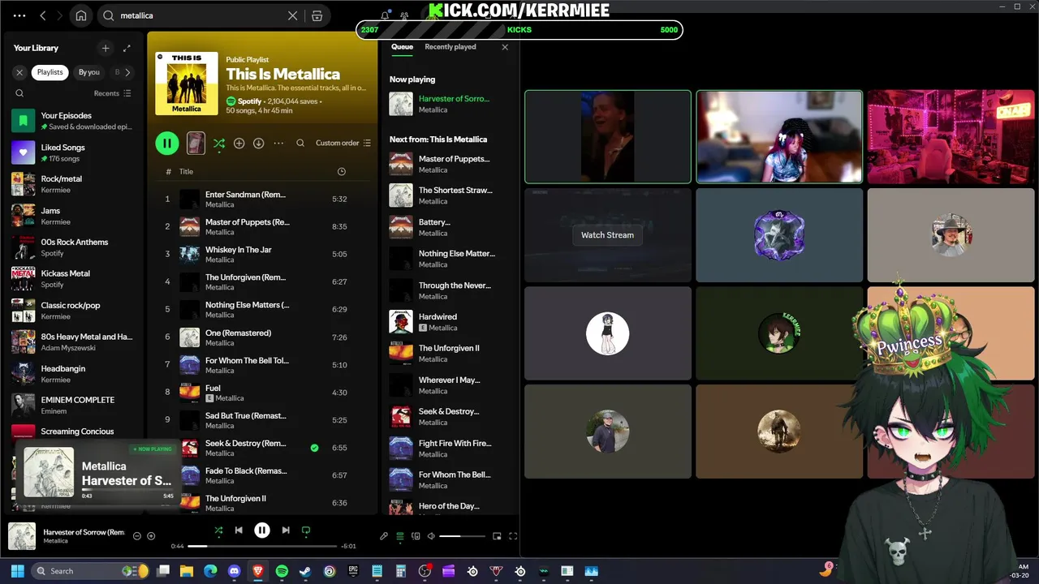Open Discord from the taskbar

(x=235, y=571)
